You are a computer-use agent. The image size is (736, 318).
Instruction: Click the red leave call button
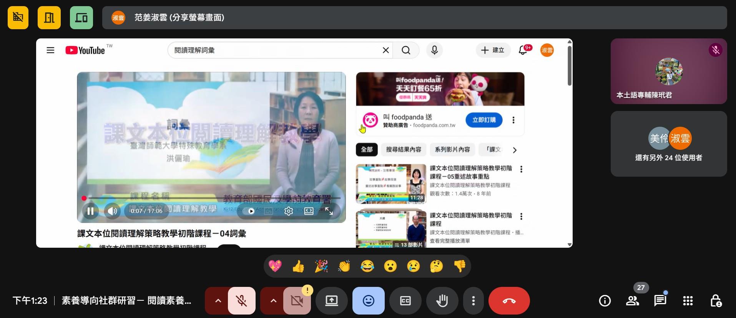[x=509, y=301]
